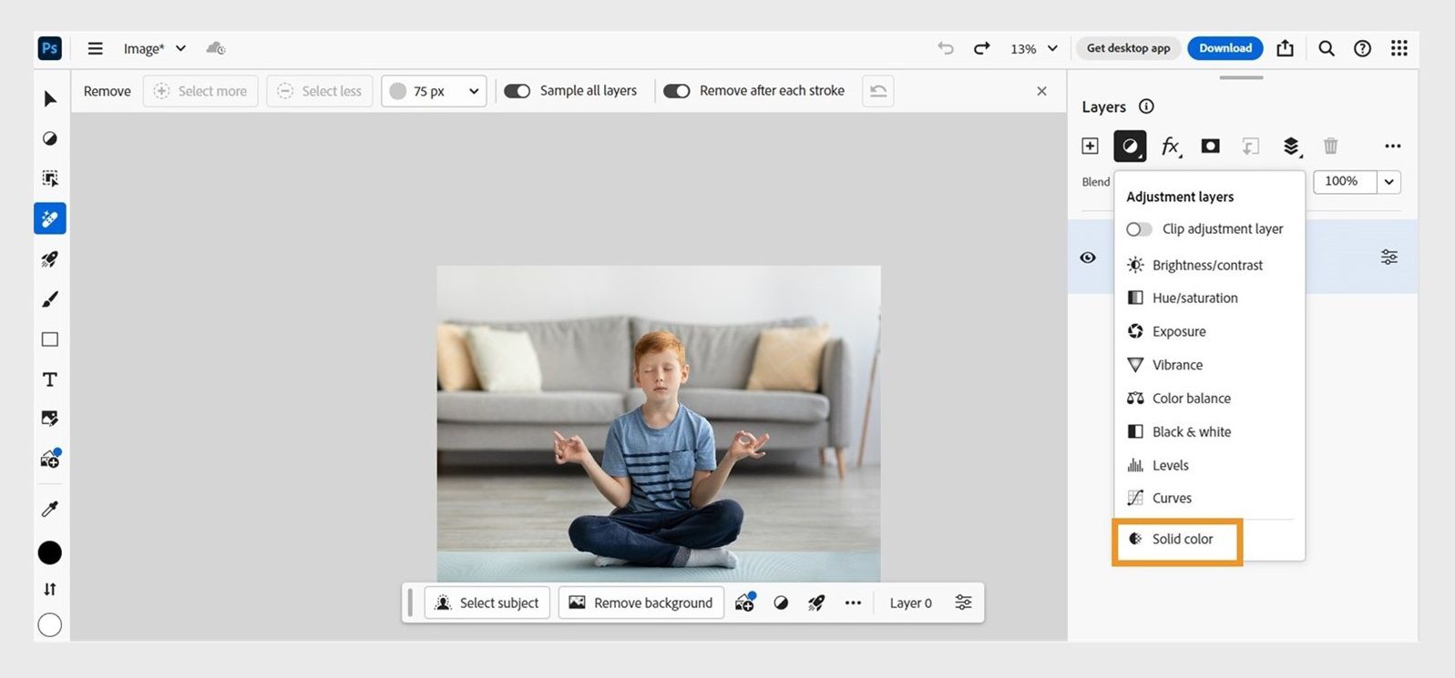Screen dimensions: 1455x678
Task: Open the hamburger main menu
Action: 95,48
